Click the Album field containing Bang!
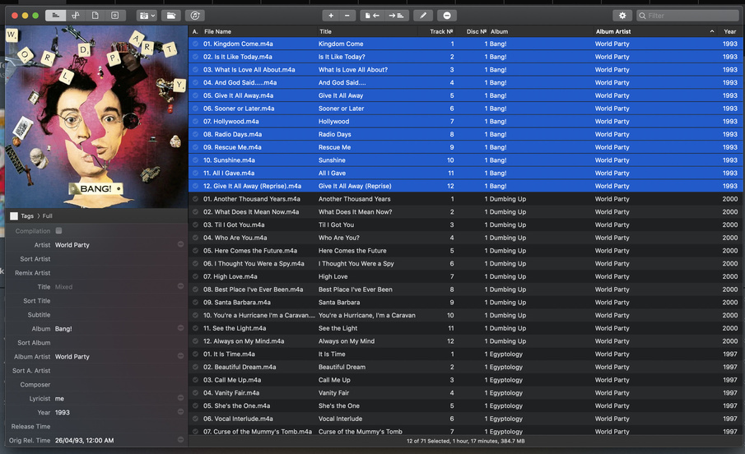Viewport: 745px width, 454px height. click(x=115, y=329)
